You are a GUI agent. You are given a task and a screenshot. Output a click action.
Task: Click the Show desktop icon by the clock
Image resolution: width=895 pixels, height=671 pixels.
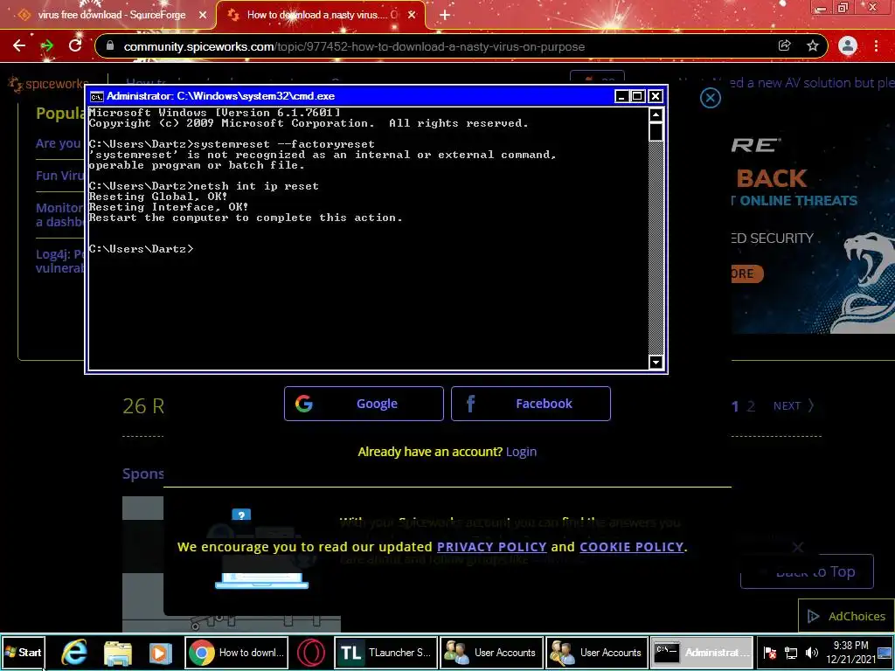point(885,652)
